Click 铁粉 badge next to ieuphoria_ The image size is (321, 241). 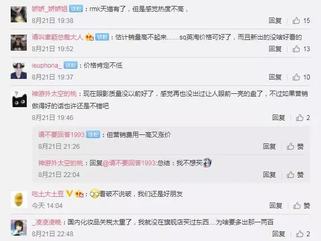[71, 65]
